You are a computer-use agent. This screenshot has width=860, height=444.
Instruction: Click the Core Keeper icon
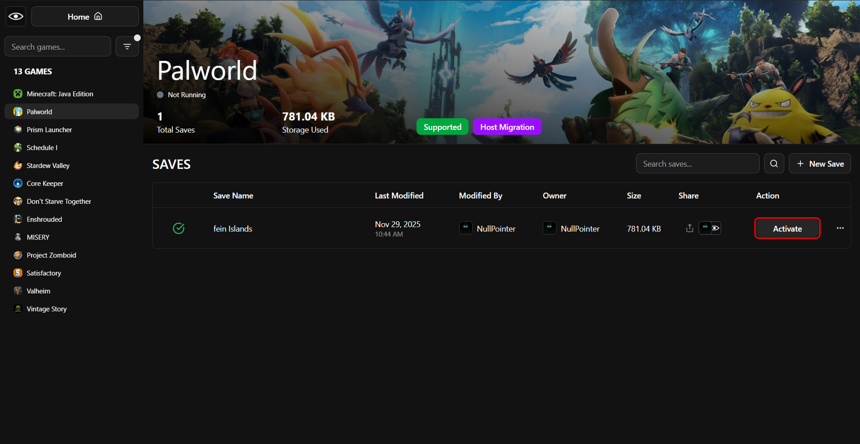pos(18,183)
